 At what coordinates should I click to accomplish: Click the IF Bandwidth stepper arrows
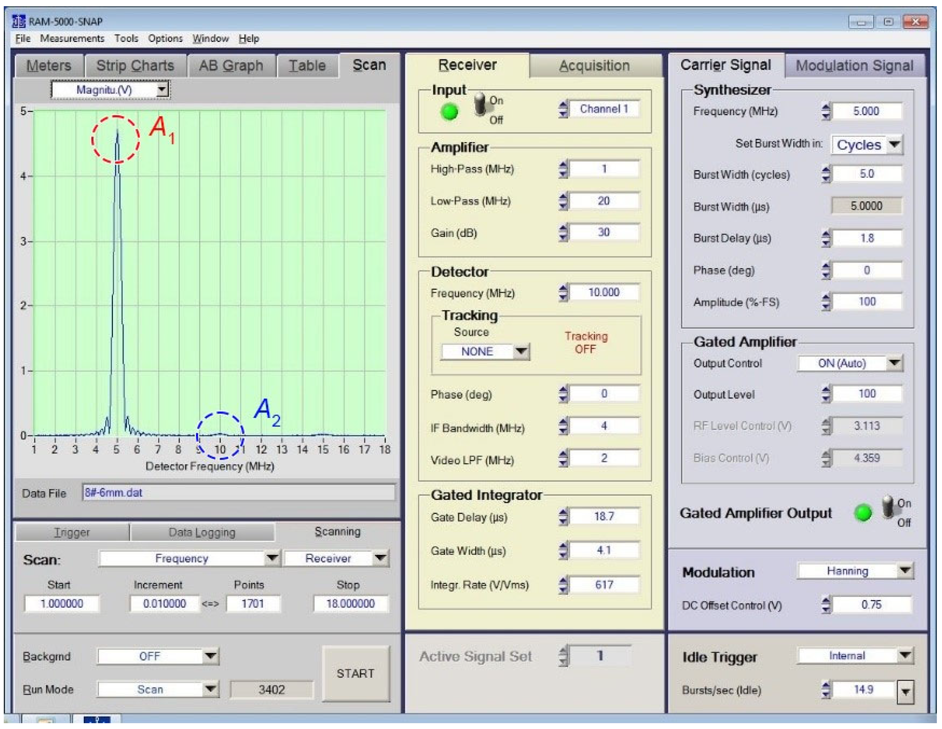[563, 427]
